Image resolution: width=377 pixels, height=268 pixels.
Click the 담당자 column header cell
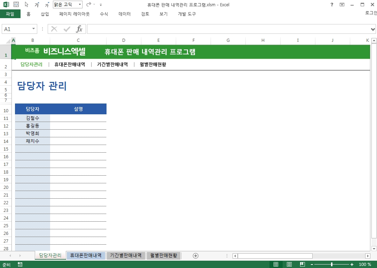pos(32,109)
